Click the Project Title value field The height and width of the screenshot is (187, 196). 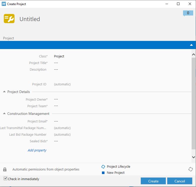(x=56, y=63)
